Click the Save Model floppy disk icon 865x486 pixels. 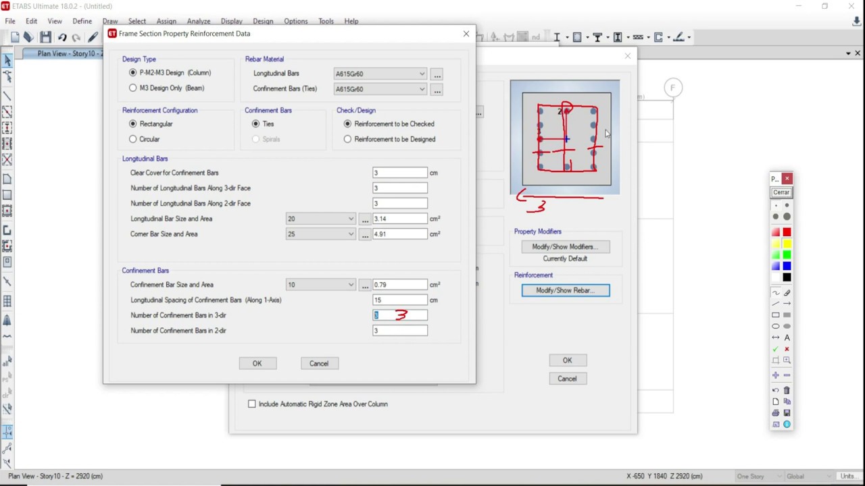coord(45,37)
